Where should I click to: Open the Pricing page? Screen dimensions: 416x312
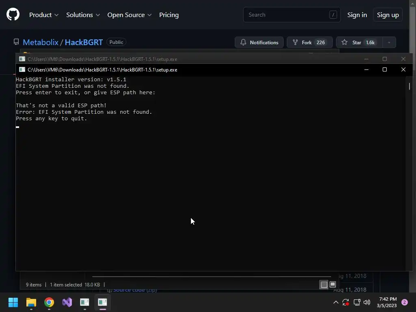(x=169, y=15)
